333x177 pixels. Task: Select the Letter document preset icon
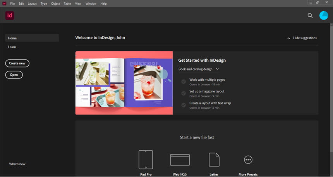click(x=214, y=160)
